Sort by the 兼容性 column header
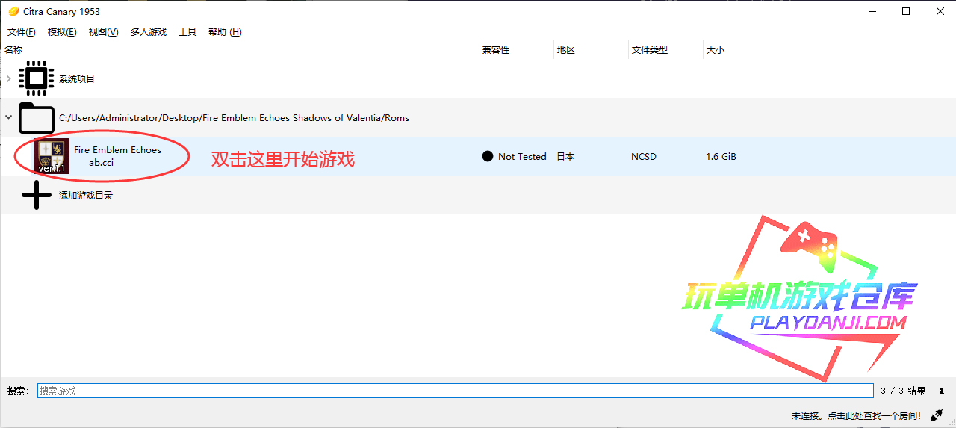This screenshot has width=956, height=428. tap(496, 50)
